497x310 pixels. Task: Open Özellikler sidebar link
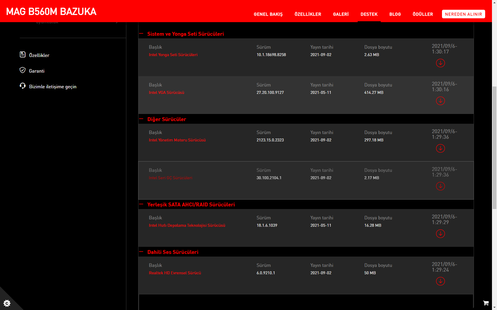[x=39, y=55]
